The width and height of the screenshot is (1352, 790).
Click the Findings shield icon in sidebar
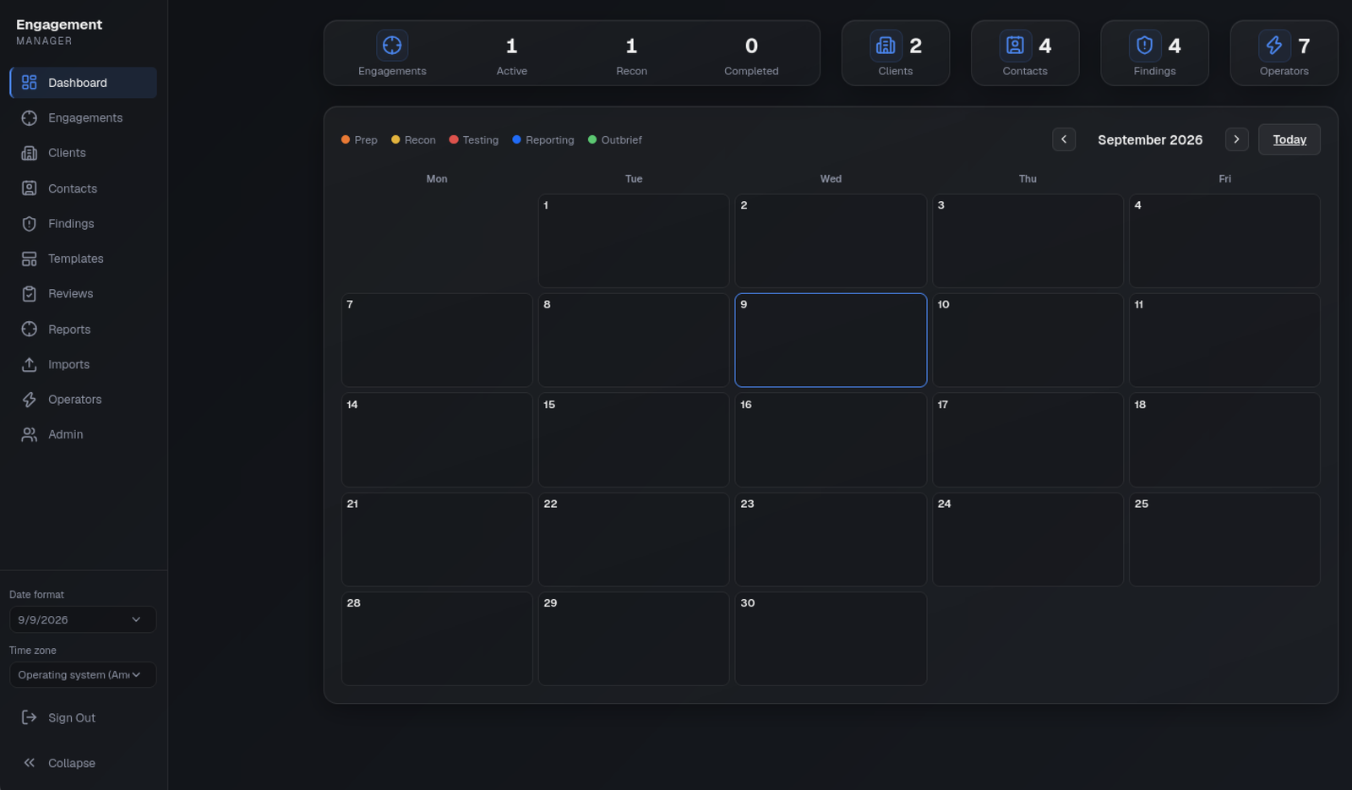click(30, 224)
